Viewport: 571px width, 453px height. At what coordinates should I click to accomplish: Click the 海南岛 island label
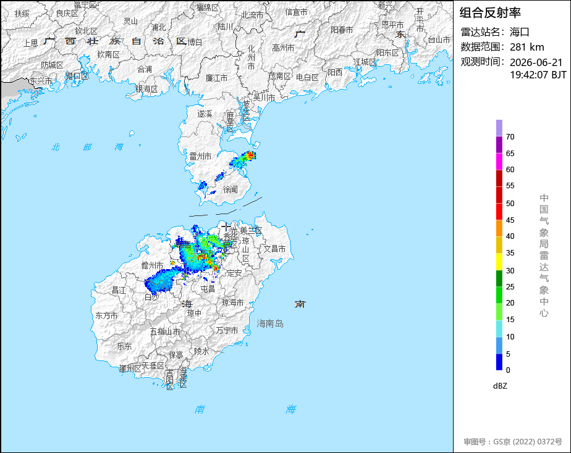coord(270,323)
